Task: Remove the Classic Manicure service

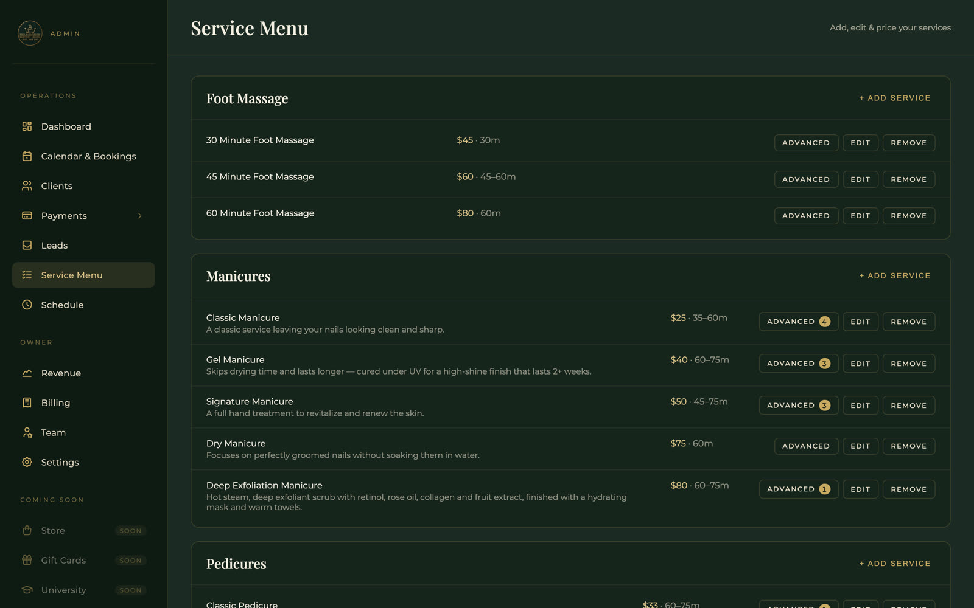Action: (909, 322)
